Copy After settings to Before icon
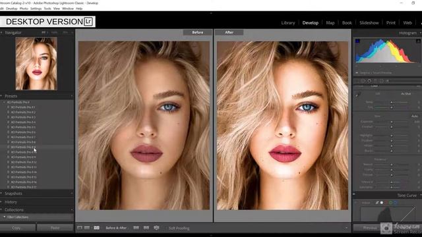Screen dimensions: 422x237 click(x=146, y=228)
